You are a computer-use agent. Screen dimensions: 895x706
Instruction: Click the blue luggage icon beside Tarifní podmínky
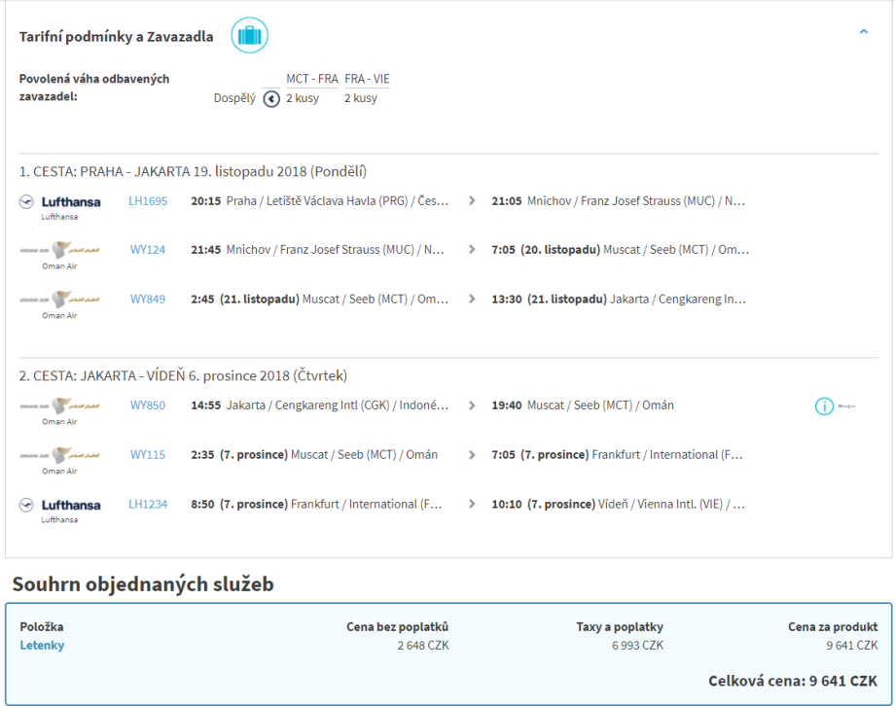249,36
